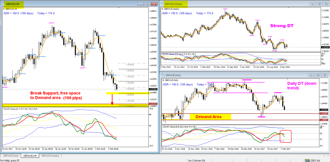
Task: Expand the GBPAUD,Weekly symbol label arrow
Action: point(162,9)
